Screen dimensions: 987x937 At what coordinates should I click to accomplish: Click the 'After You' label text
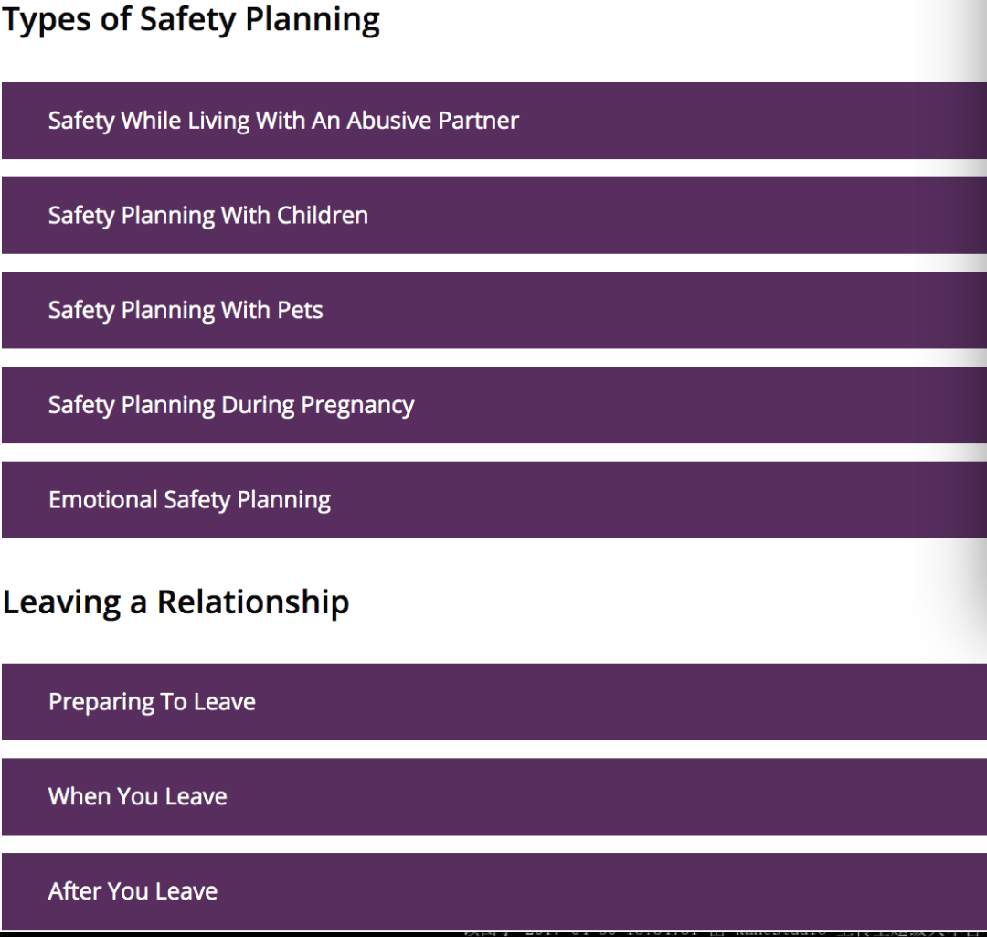point(99,891)
